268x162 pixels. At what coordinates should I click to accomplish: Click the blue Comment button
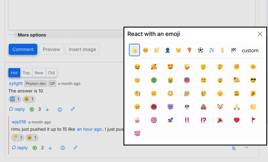pyautogui.click(x=23, y=49)
